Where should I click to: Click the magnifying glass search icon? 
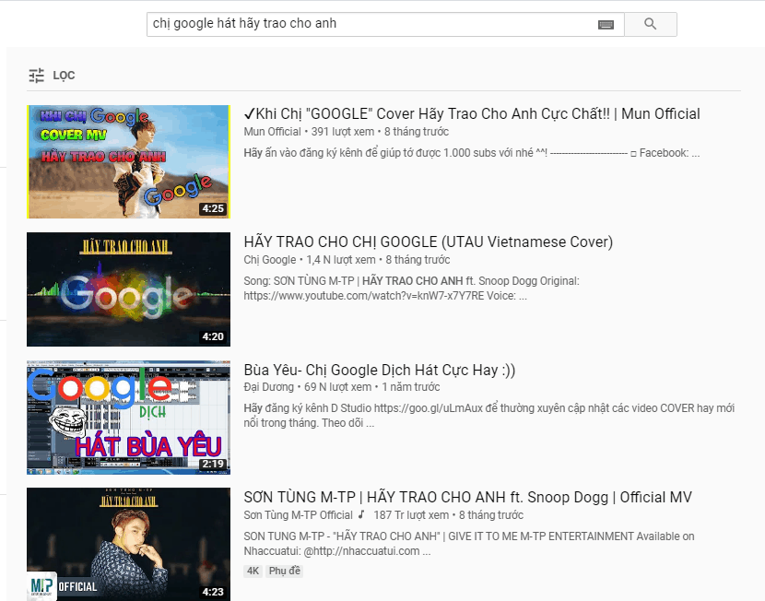point(650,24)
